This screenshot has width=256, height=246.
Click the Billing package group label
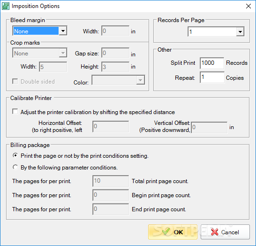coord(30,145)
